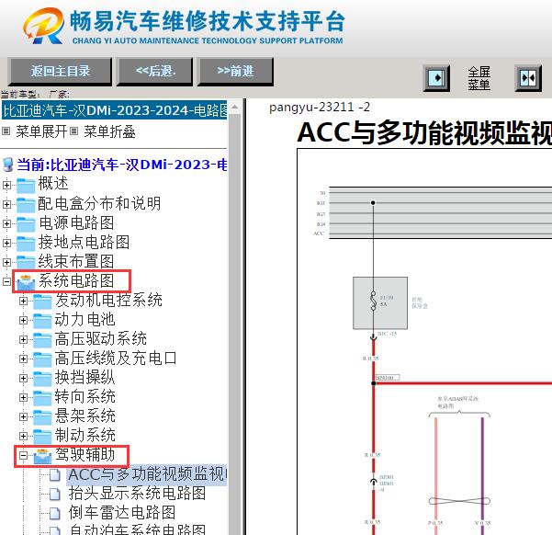Click the small icon before 菜单折叠
552x535 pixels.
(x=73, y=131)
